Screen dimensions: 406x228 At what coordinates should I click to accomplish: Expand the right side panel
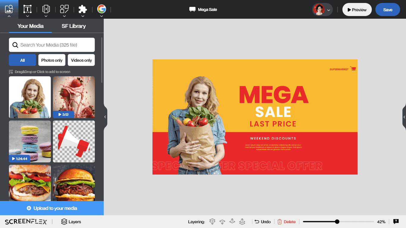(404, 117)
